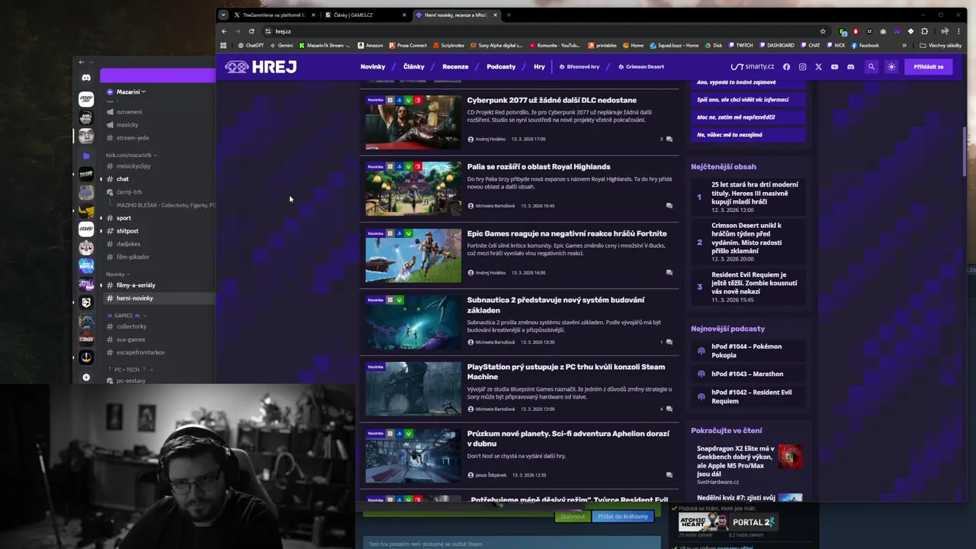Toggle HREJ light/dark theme sun button

pyautogui.click(x=891, y=67)
